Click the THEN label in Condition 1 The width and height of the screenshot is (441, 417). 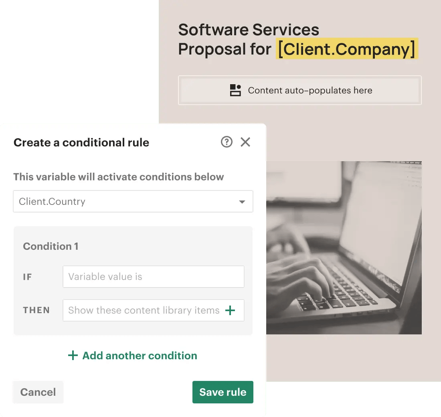(36, 310)
